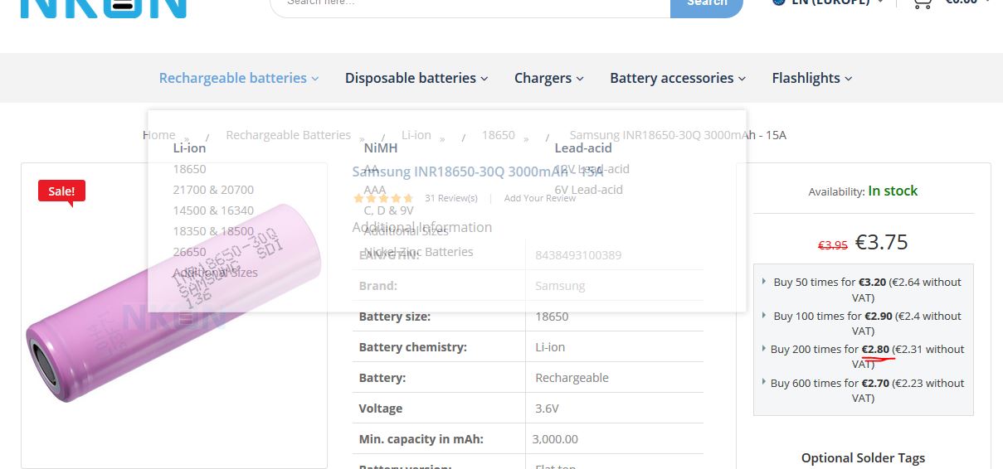The height and width of the screenshot is (469, 1003).
Task: Expand Disposable batteries menu
Action: (x=416, y=78)
